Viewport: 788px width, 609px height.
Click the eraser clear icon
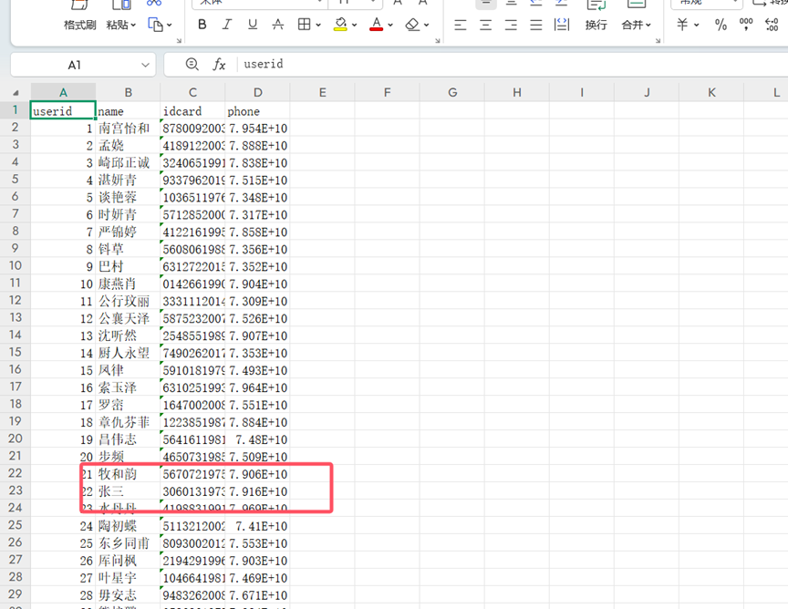tap(412, 25)
